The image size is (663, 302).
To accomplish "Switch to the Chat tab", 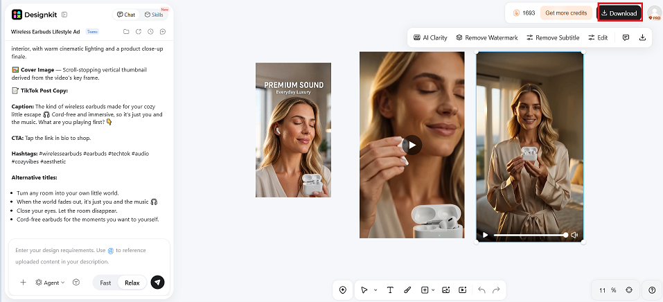I will click(126, 15).
